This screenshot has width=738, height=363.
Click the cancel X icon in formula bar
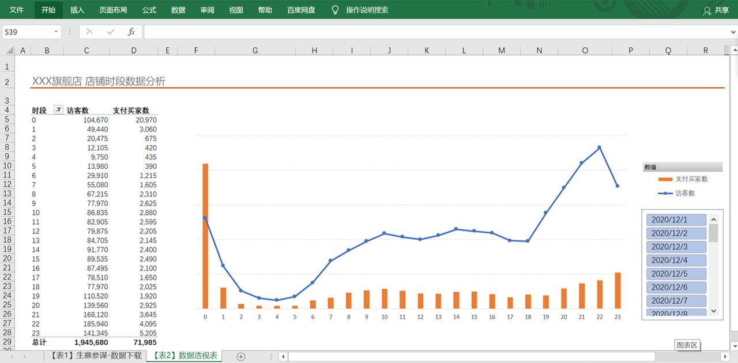point(89,32)
